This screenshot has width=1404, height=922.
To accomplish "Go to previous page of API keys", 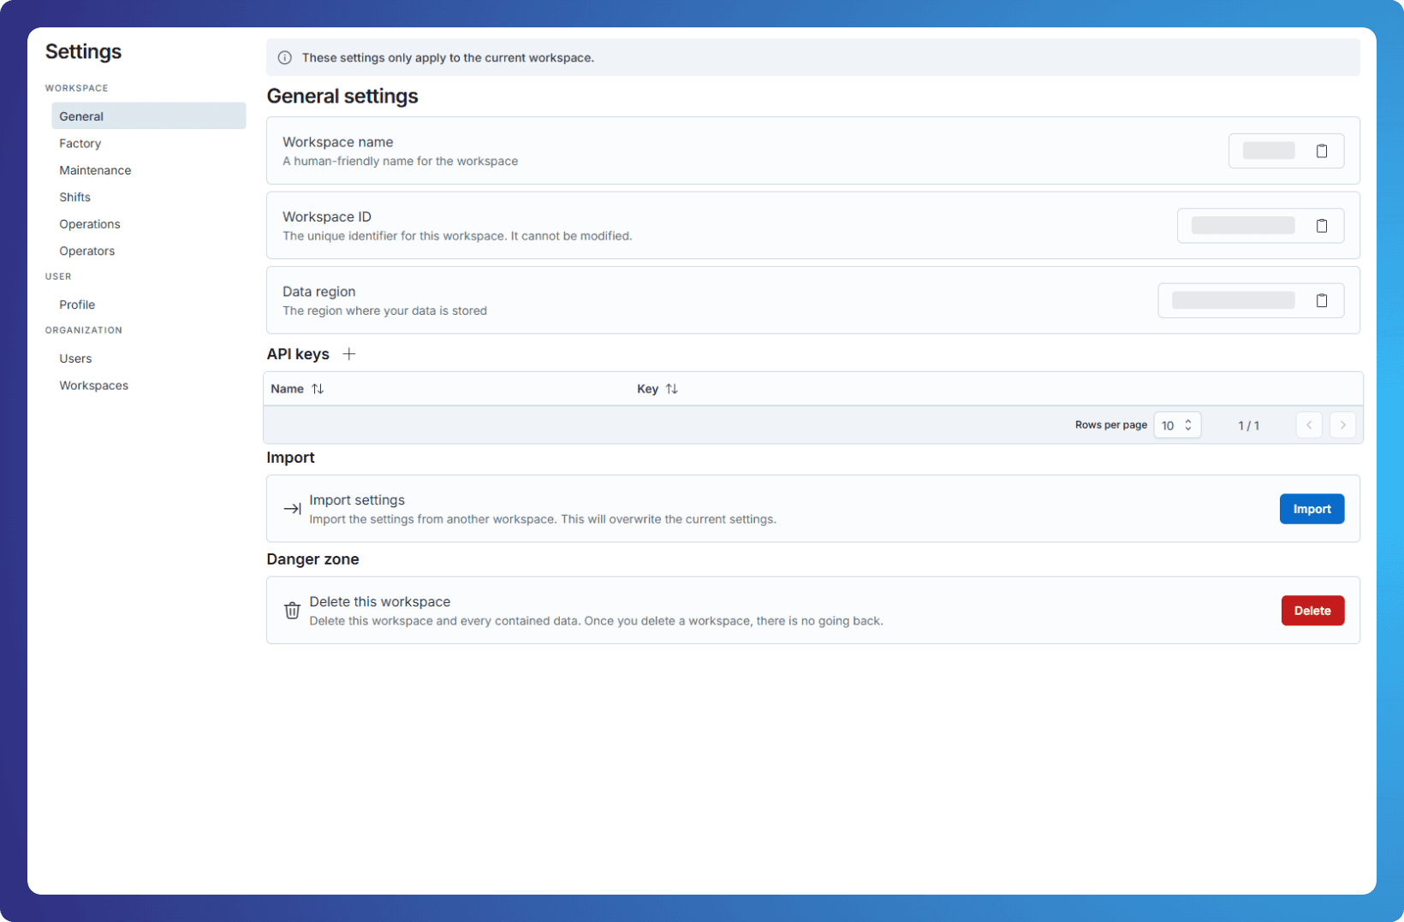I will point(1309,425).
